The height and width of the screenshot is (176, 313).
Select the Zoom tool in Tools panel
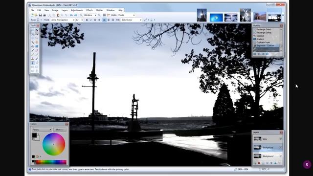(x=37, y=38)
